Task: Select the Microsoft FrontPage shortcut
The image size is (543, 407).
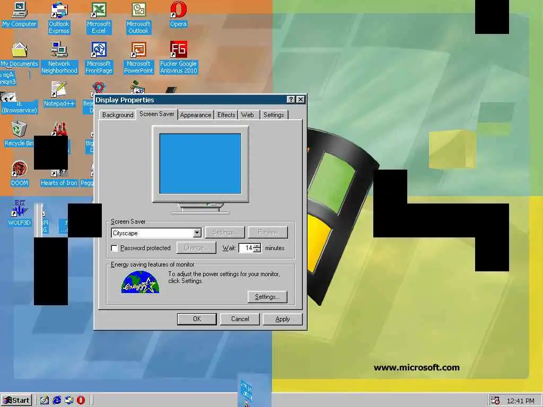Action: click(99, 58)
